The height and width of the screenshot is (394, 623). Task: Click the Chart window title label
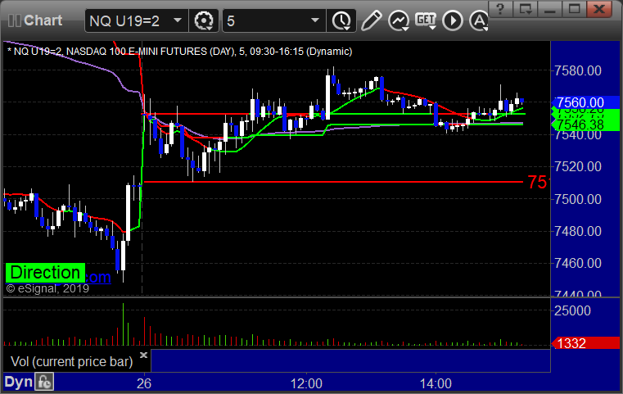[43, 20]
